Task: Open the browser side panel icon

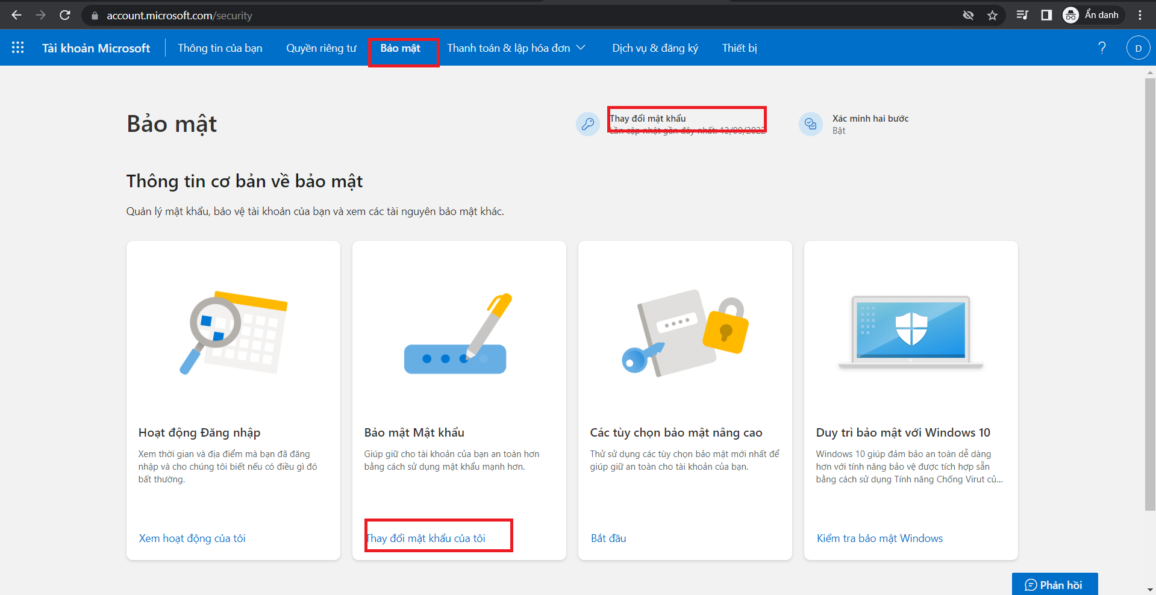Action: click(x=1046, y=15)
